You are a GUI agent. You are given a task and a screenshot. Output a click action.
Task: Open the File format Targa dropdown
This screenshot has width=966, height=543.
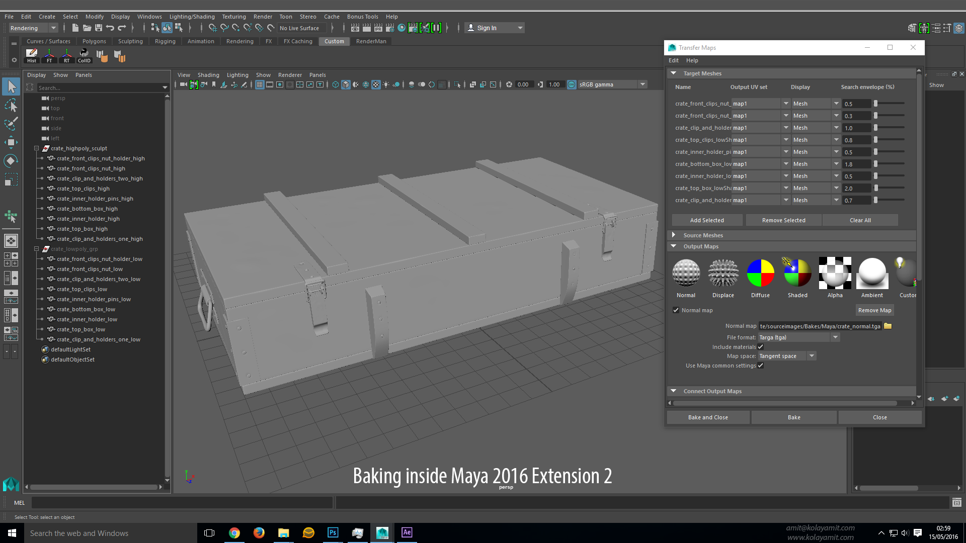799,337
